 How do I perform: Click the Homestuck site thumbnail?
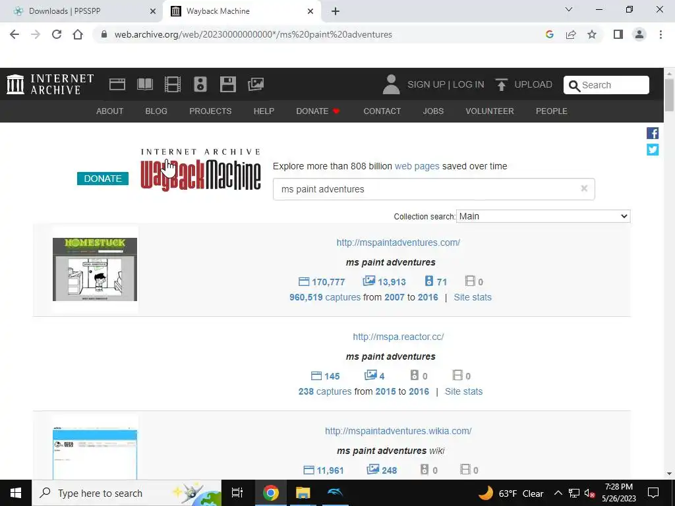point(95,269)
